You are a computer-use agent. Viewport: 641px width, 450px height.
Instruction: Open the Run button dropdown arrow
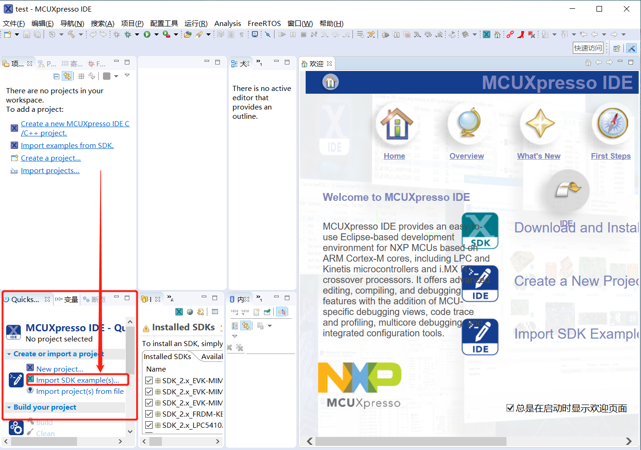[156, 34]
